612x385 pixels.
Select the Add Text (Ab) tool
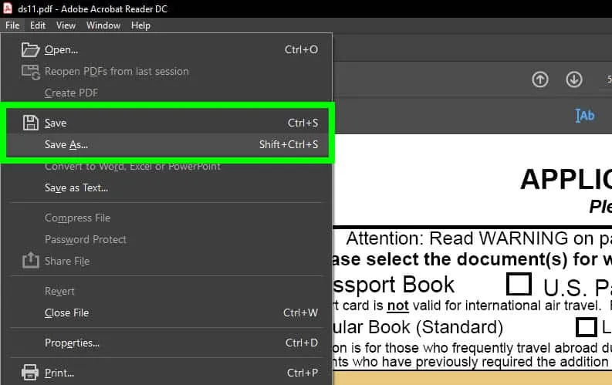[x=585, y=116]
